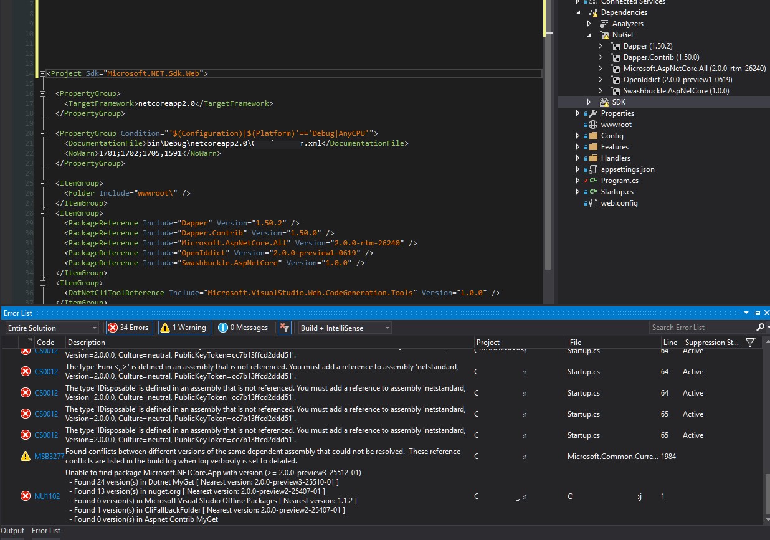Click the Error List search magnifier icon
Screen dimensions: 770x540
(x=759, y=328)
